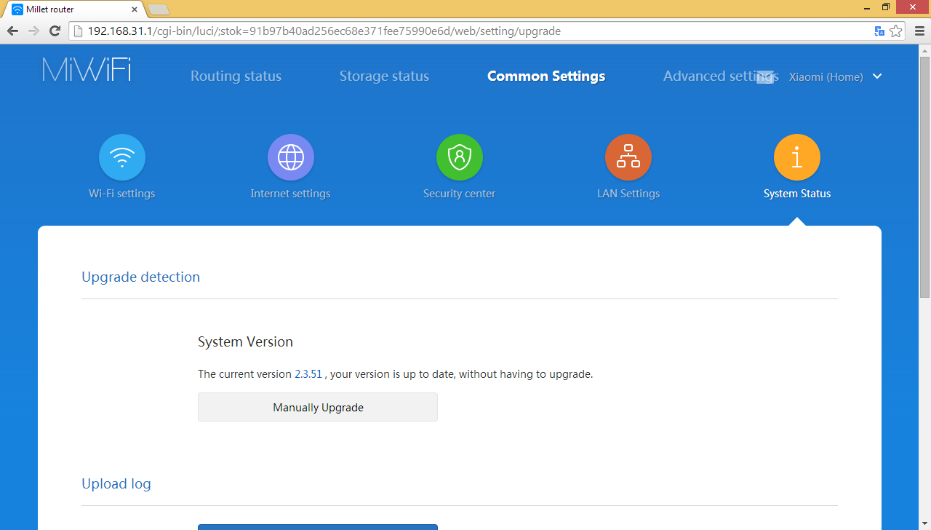Open Wi-Fi settings icon
Image resolution: width=931 pixels, height=530 pixels.
122,157
